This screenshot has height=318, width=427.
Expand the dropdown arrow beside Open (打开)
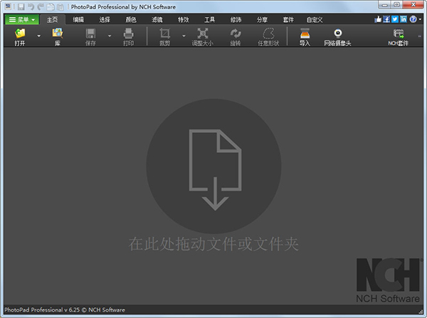pyautogui.click(x=39, y=36)
